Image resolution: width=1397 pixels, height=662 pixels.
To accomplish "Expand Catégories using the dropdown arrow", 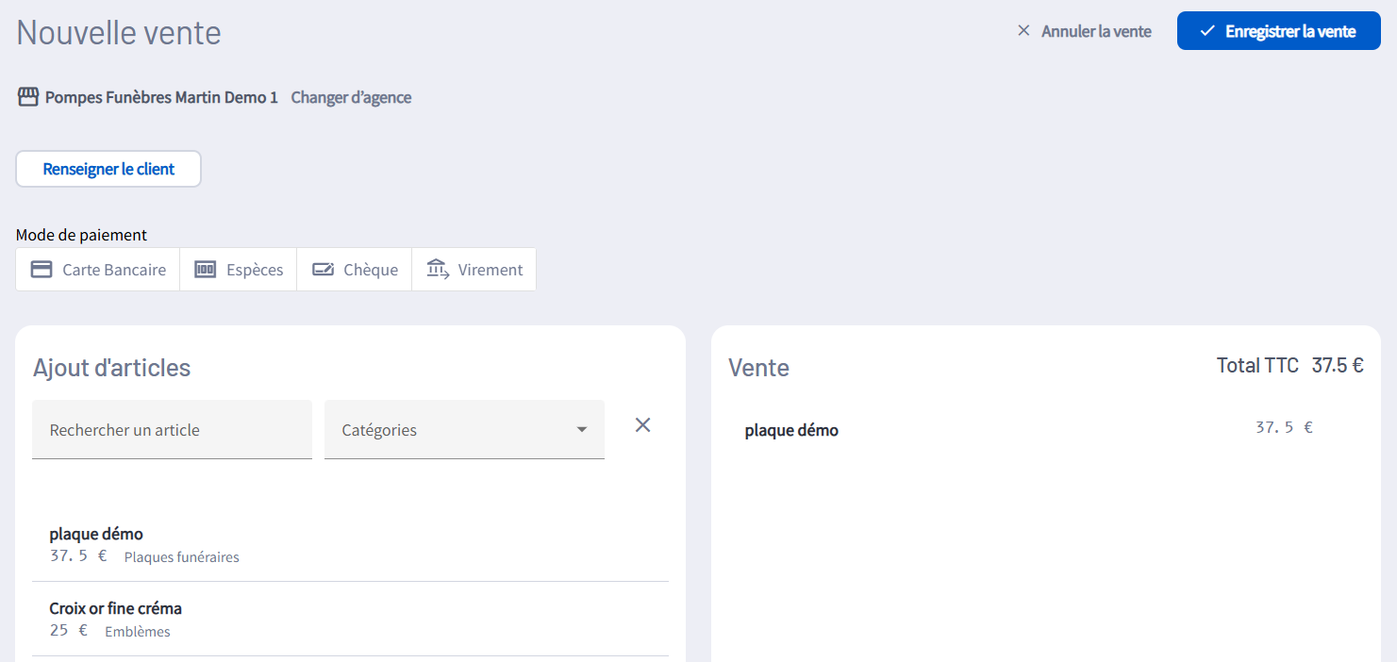I will (581, 430).
